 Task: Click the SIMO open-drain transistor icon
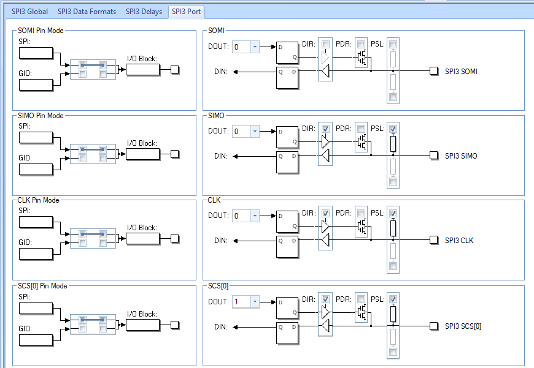[x=362, y=142]
